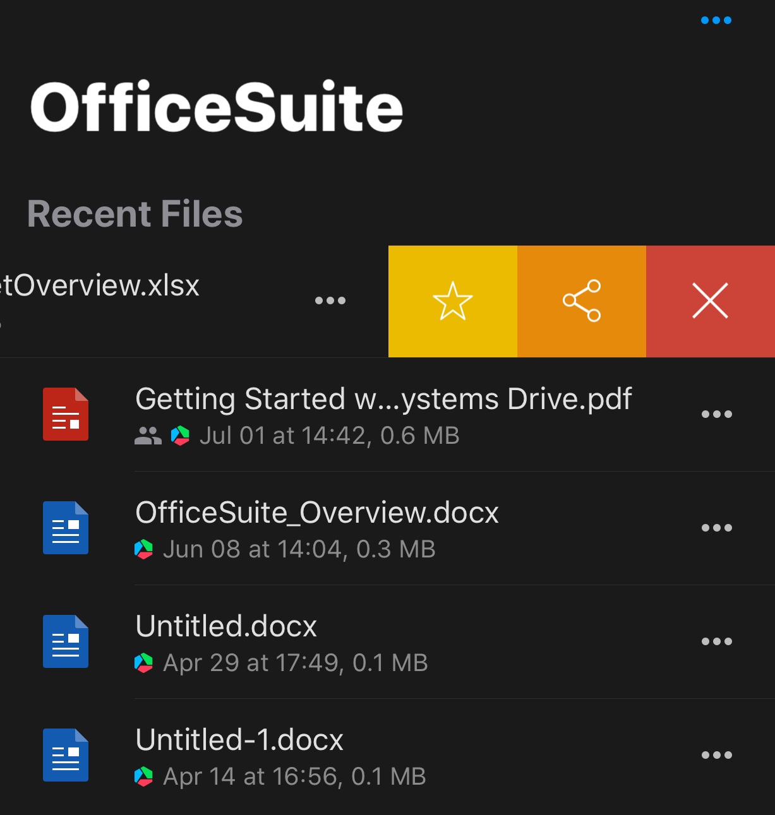
Task: Open more options for Untitled-1.docx
Action: 717,755
